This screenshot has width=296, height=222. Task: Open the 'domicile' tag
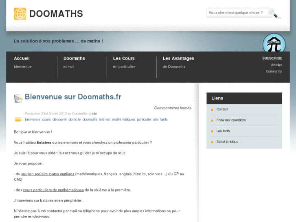click(x=75, y=119)
